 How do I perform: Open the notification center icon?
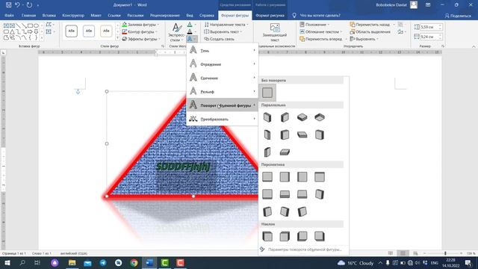[468, 262]
